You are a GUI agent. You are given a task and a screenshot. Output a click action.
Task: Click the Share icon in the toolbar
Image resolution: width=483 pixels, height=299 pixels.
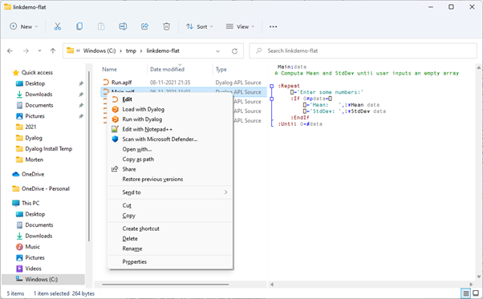(x=144, y=26)
